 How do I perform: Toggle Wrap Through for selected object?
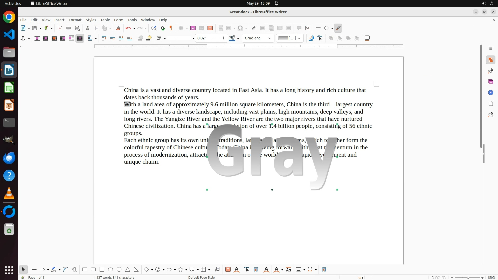tap(80, 38)
